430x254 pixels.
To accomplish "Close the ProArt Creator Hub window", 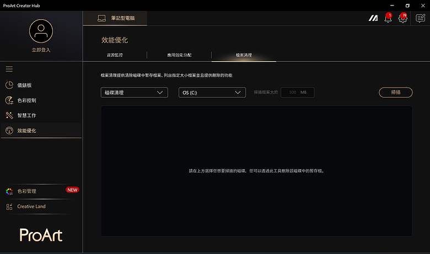I will [x=423, y=6].
